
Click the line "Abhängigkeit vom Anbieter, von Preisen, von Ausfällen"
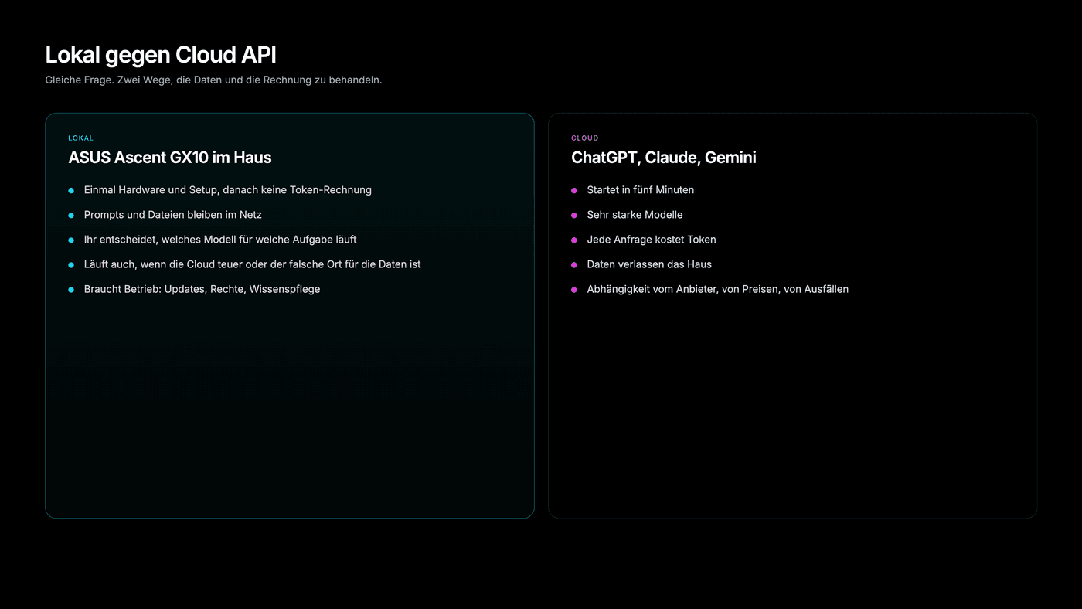pos(718,289)
